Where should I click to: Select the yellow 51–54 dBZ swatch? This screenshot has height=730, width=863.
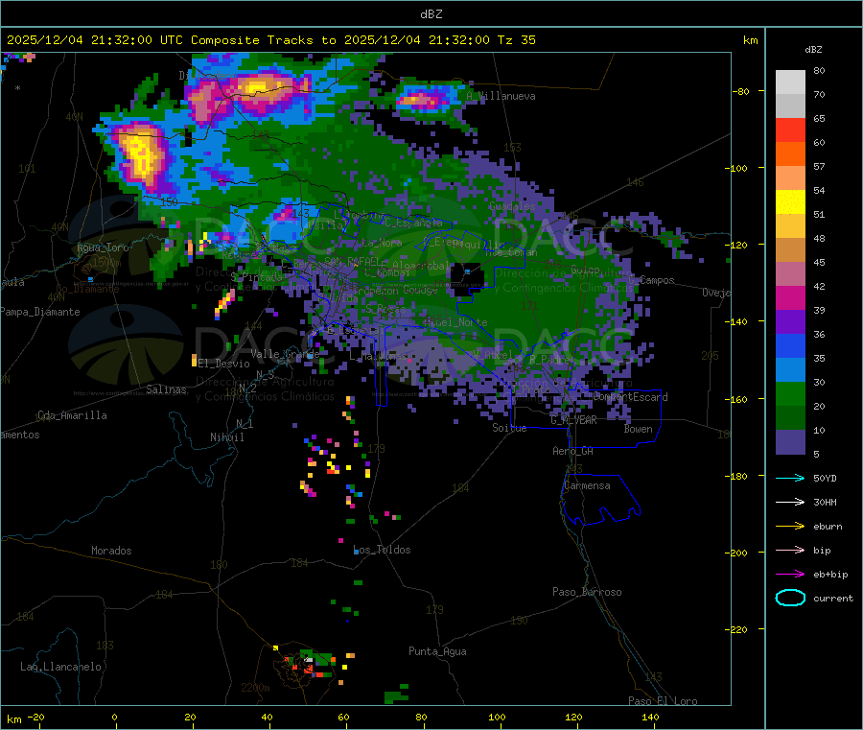coord(790,202)
